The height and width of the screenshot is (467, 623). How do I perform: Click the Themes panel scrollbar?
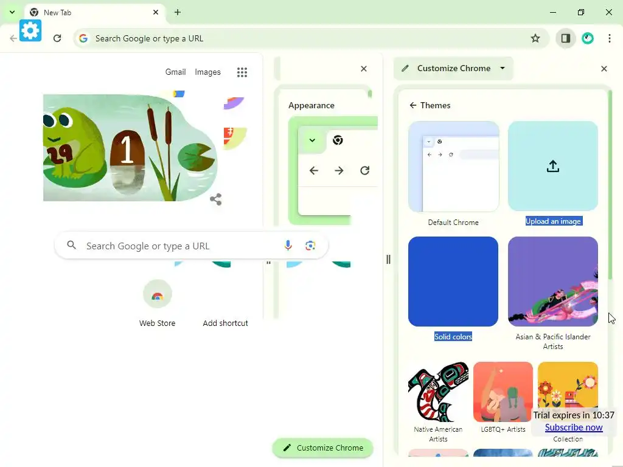coord(610,185)
